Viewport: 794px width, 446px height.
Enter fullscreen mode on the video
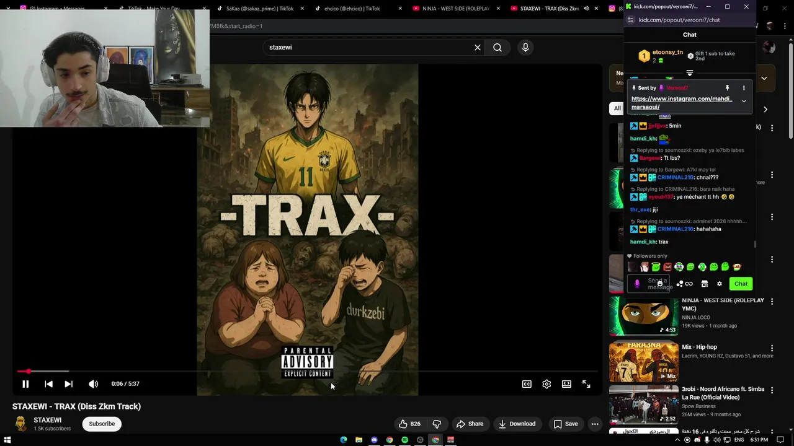tap(586, 384)
